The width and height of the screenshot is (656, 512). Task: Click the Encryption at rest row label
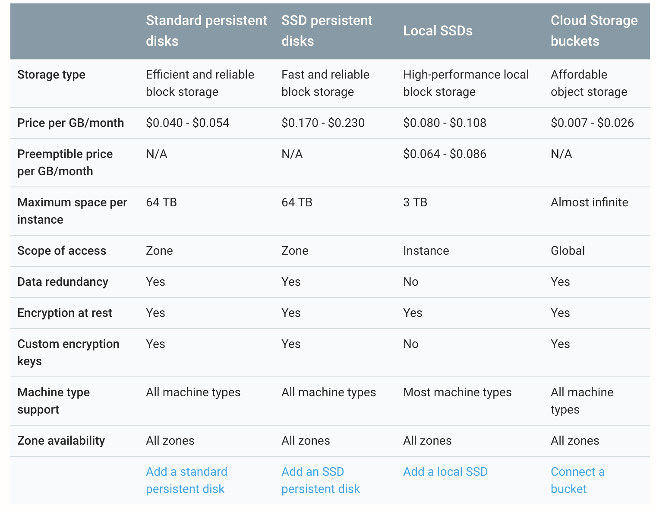[x=65, y=313]
